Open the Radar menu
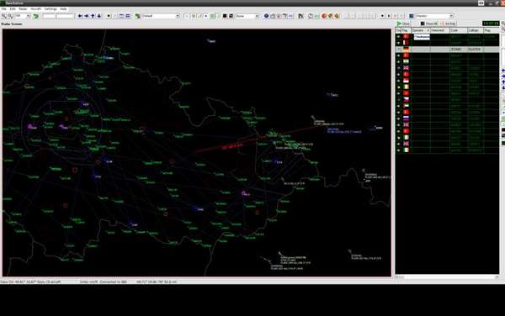Screen dimensions: 505x316 point(23,9)
